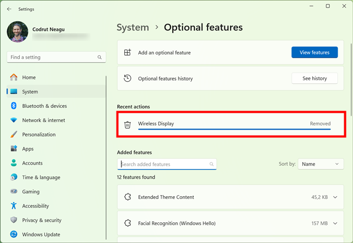353x243 pixels.
Task: Click the Time & language globe icon
Action: click(14, 177)
